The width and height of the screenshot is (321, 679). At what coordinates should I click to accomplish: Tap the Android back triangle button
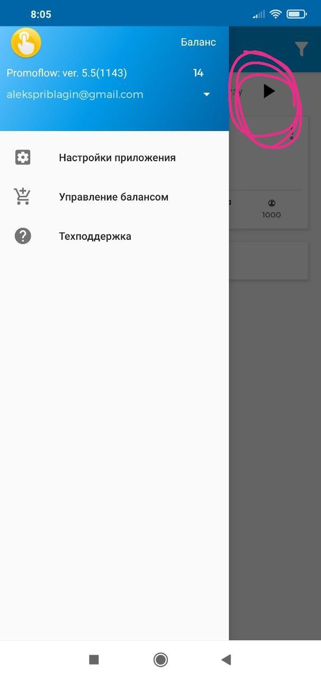[x=226, y=659]
